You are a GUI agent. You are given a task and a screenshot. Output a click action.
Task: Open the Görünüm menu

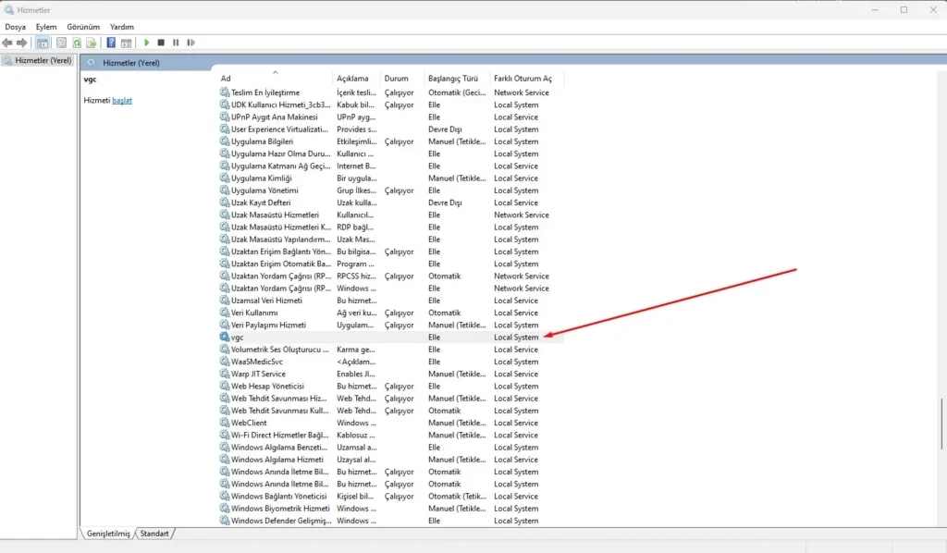(83, 27)
